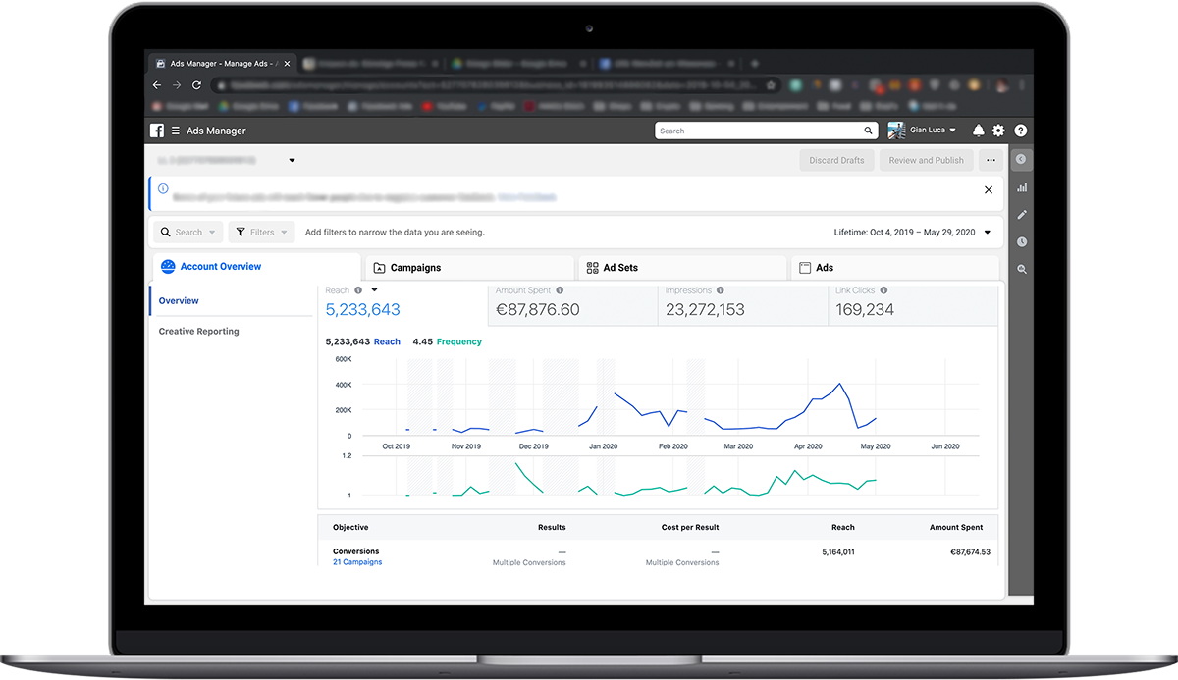Switch to the Ads tab
The image size is (1178, 680).
pyautogui.click(x=894, y=267)
